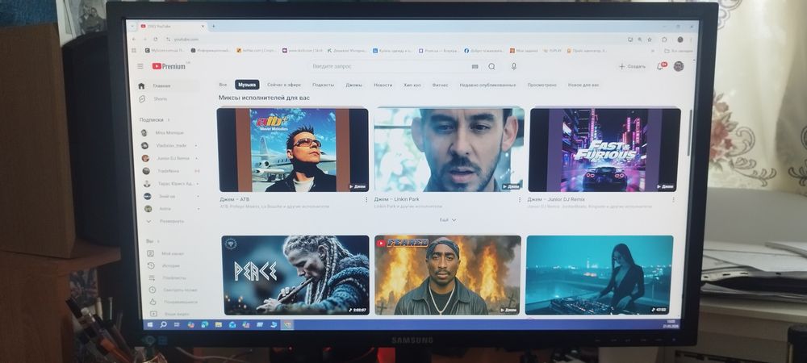Start voice search with microphone icon
The image size is (807, 363).
tap(513, 66)
